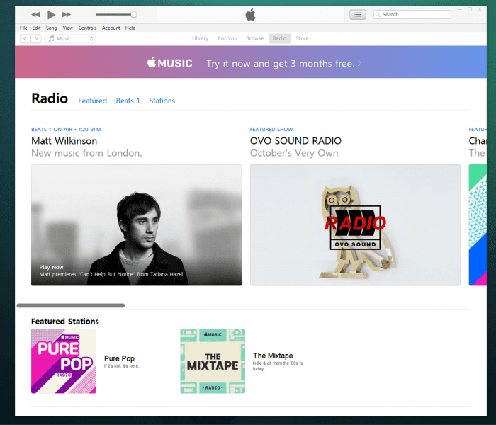This screenshot has height=425, width=496.
Task: Click Play Now on the Beats 1 image
Action: click(x=51, y=267)
